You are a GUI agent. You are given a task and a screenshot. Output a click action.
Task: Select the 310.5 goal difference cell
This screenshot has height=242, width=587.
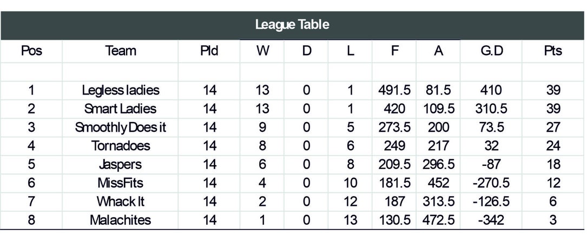[x=491, y=109]
